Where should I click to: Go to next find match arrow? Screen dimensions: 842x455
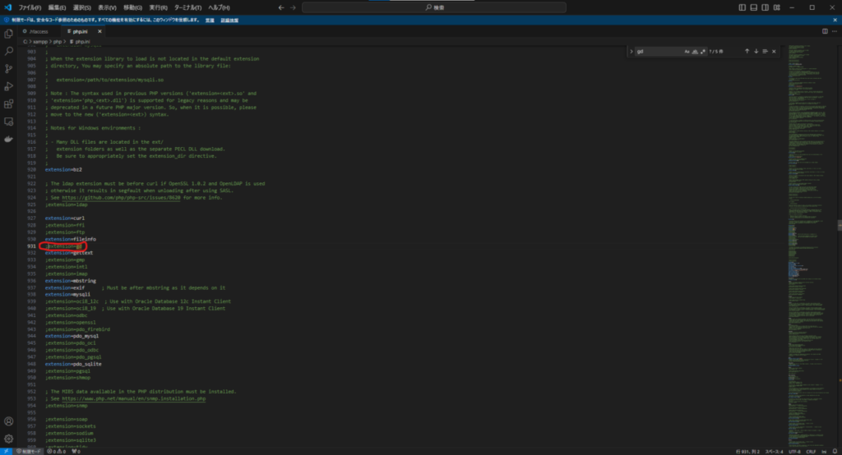755,51
